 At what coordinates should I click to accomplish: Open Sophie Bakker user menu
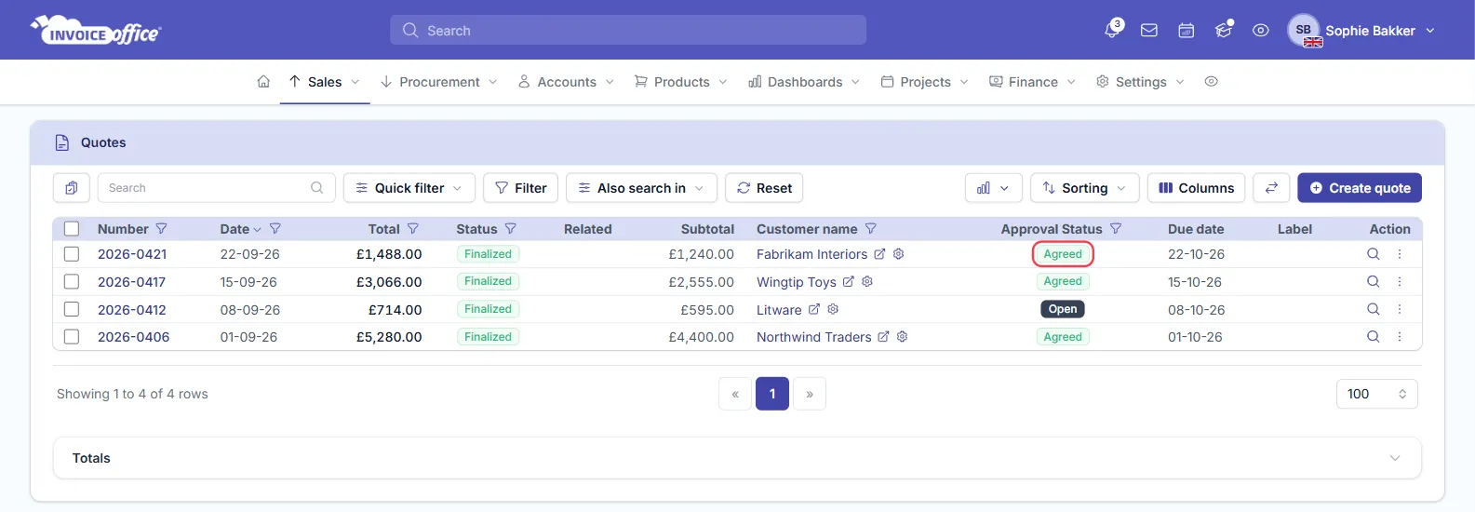coord(1361,31)
